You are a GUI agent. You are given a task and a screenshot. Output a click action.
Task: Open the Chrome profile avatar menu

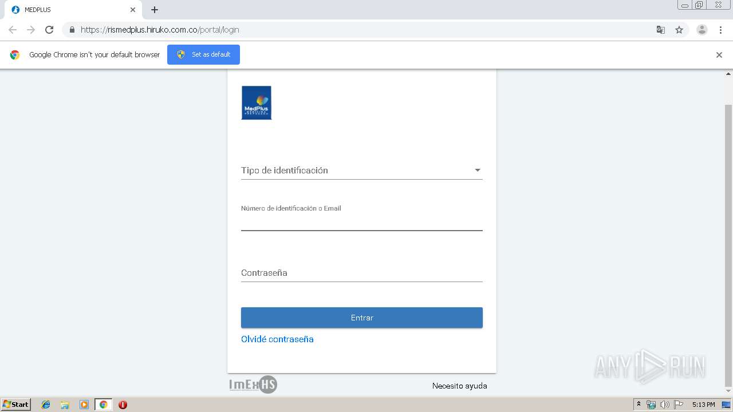[x=702, y=30]
